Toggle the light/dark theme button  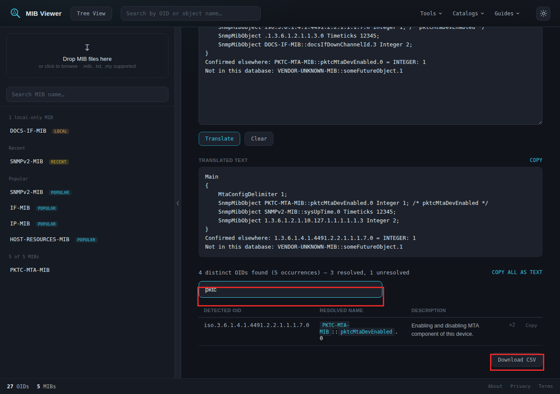pyautogui.click(x=543, y=14)
